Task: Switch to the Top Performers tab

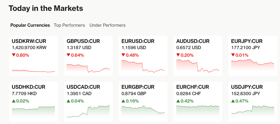Action: (69, 25)
